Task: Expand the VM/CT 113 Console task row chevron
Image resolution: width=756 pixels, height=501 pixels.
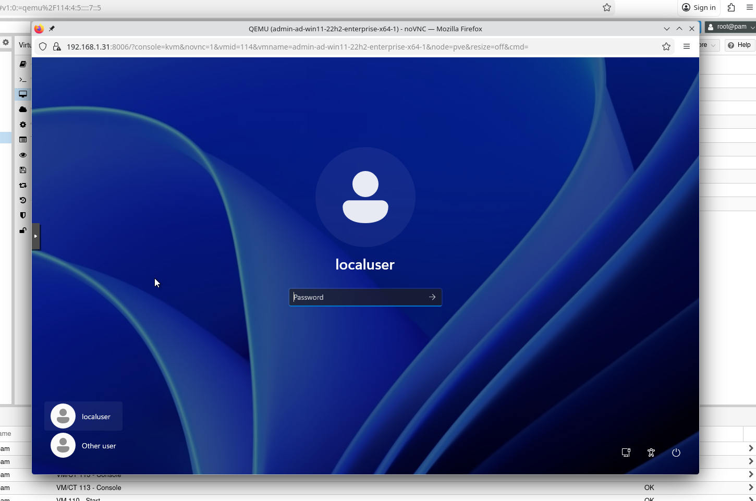Action: [x=750, y=487]
